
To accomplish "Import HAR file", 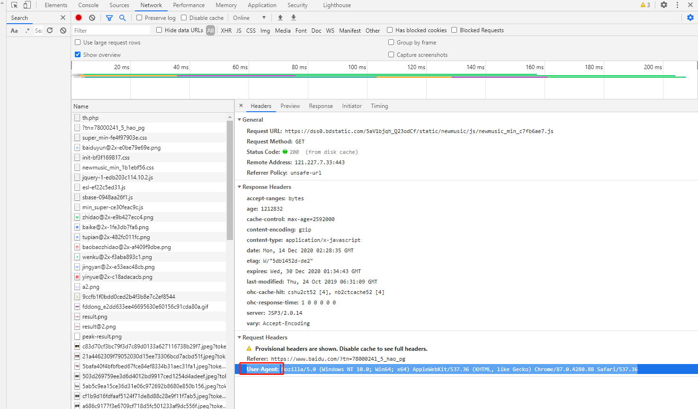I will click(280, 17).
